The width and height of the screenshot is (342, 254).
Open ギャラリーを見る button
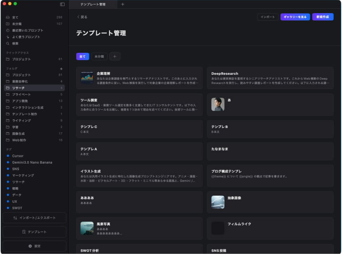[295, 17]
